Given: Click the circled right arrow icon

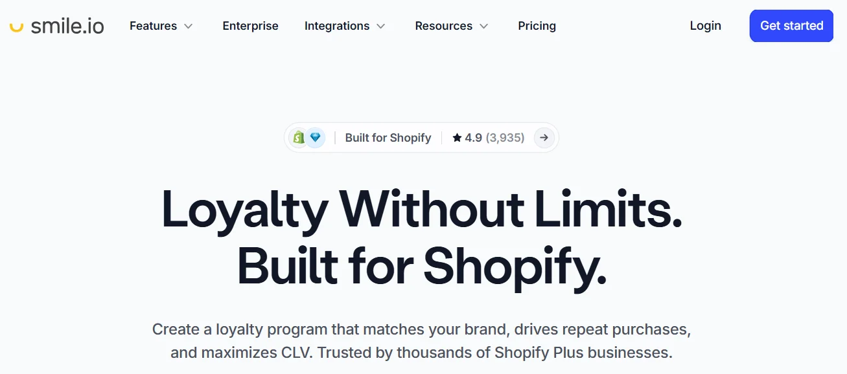Looking at the screenshot, I should point(544,137).
